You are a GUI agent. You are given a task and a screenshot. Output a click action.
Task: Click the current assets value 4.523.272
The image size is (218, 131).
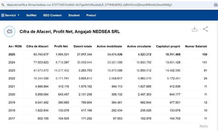[x=145, y=54]
